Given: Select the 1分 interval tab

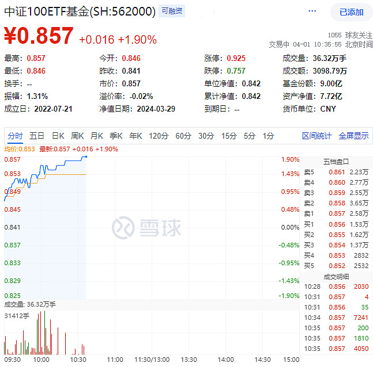Looking at the screenshot, I should pos(268,136).
